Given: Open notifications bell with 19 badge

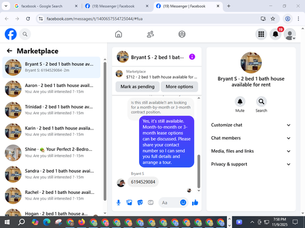Looking at the screenshot, I should tap(276, 34).
